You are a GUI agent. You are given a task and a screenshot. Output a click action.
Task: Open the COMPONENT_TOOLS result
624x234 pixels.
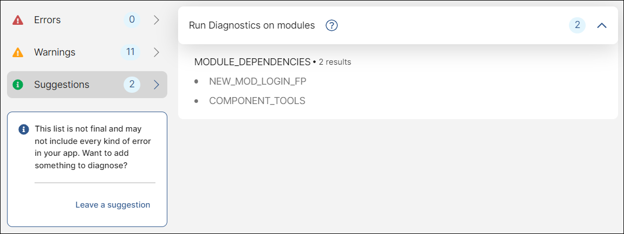click(257, 101)
